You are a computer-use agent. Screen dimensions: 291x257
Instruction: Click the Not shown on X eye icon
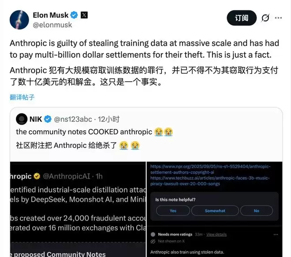(x=153, y=242)
